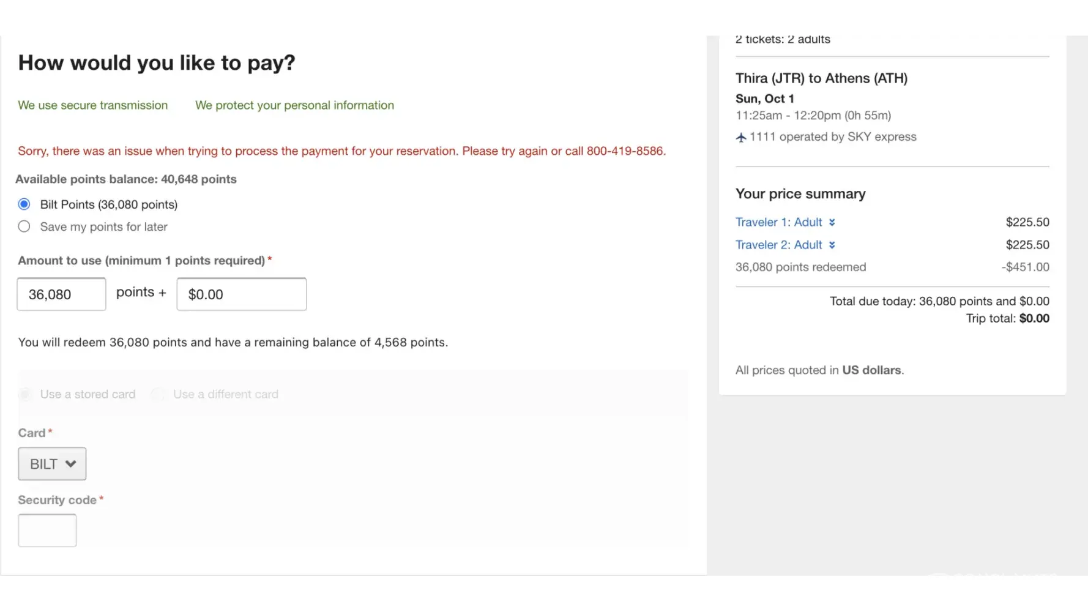Expand the Traveler 1: Adult price details
Screen dimensions: 1088x612
pos(778,222)
